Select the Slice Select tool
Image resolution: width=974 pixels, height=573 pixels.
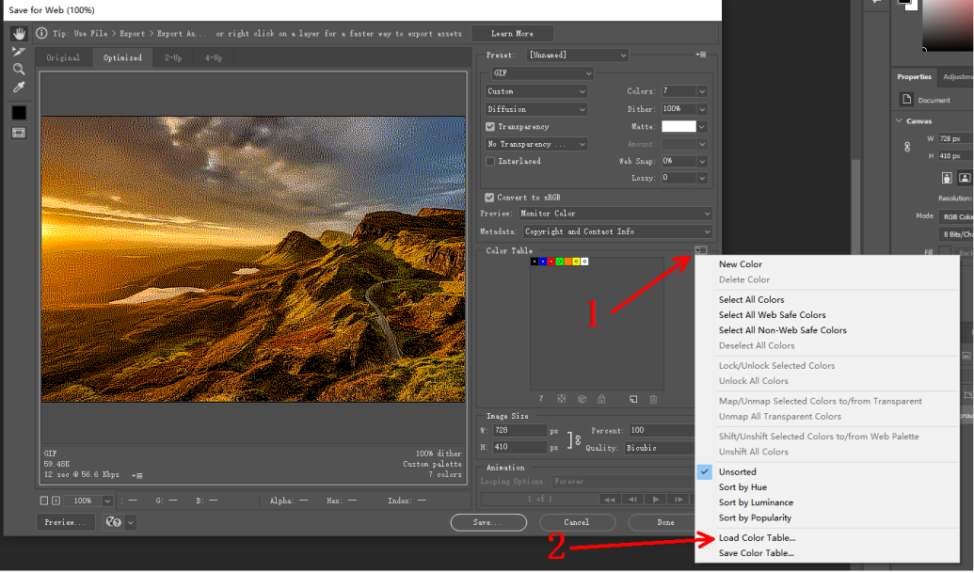(19, 52)
